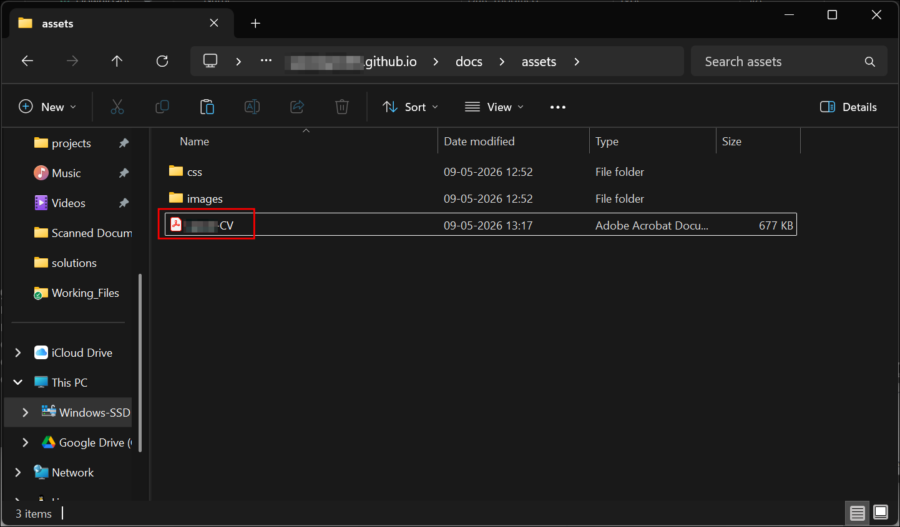This screenshot has width=900, height=527.
Task: Click the Delete trash icon
Action: pos(342,107)
